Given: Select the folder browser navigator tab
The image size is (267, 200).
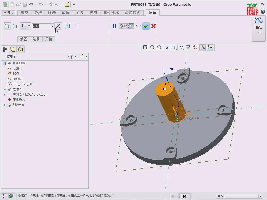Looking at the screenshot, I should coord(13,49).
